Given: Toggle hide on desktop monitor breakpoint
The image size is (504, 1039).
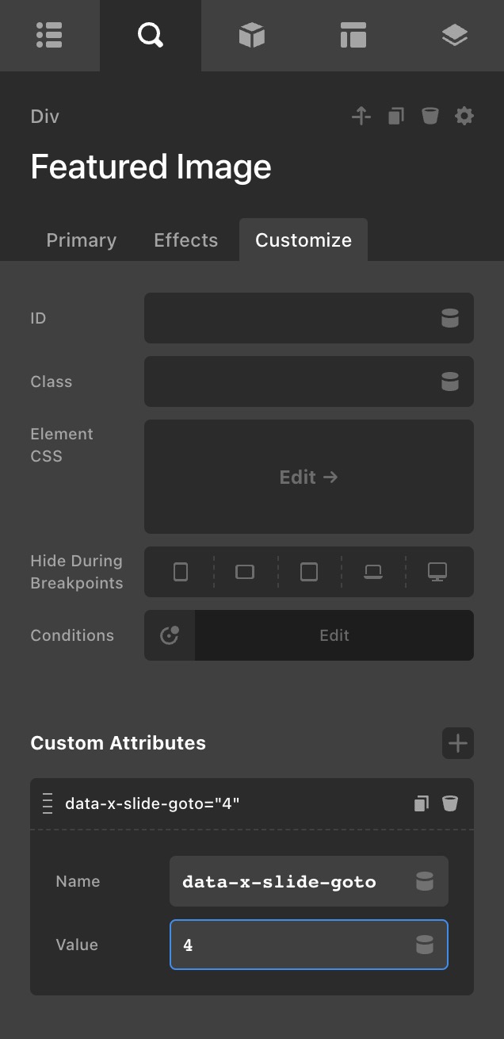Looking at the screenshot, I should (437, 572).
